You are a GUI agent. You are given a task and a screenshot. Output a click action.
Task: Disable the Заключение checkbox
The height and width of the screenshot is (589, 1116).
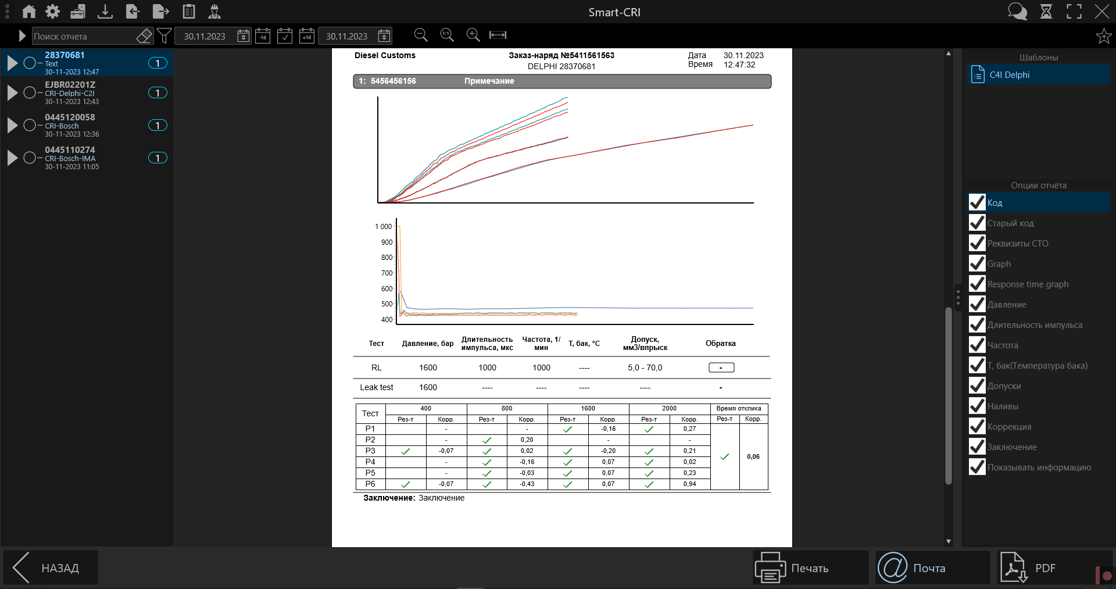coord(977,447)
